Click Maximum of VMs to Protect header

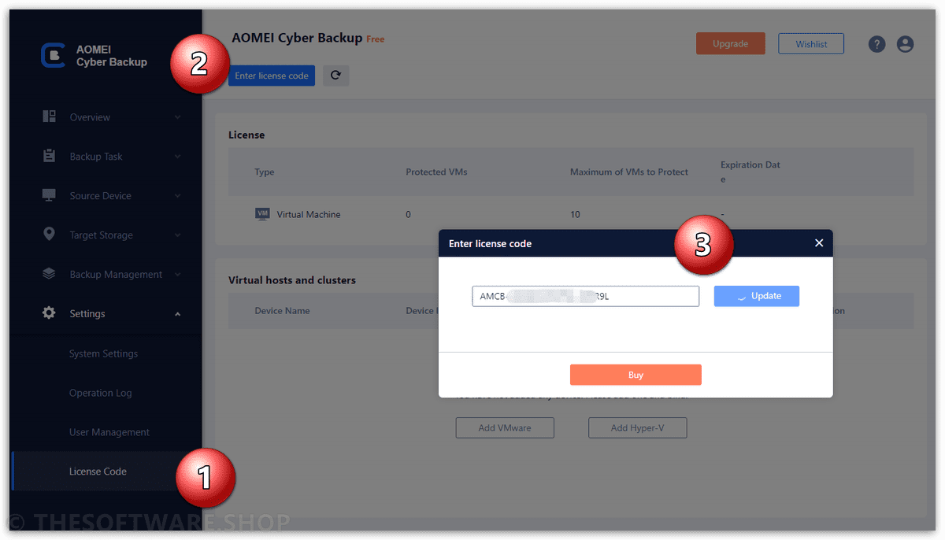pyautogui.click(x=629, y=172)
